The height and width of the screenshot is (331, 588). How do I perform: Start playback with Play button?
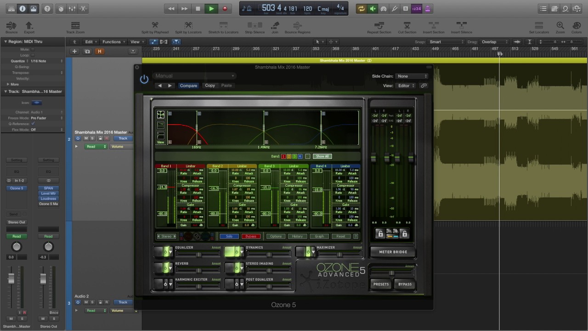(211, 9)
